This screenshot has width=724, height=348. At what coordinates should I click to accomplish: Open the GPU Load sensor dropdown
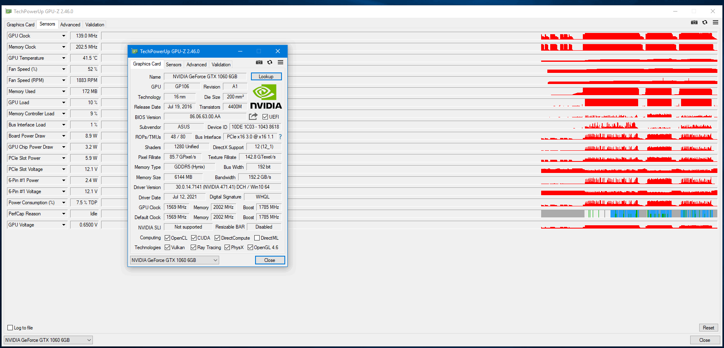(64, 103)
